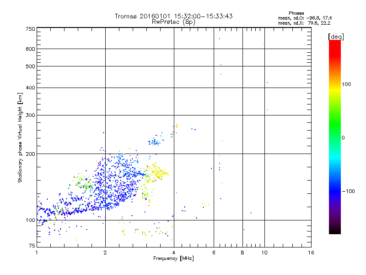Click the y-axis tick label '400'
Viewport: 366px width, 275px height.
pos(31,88)
